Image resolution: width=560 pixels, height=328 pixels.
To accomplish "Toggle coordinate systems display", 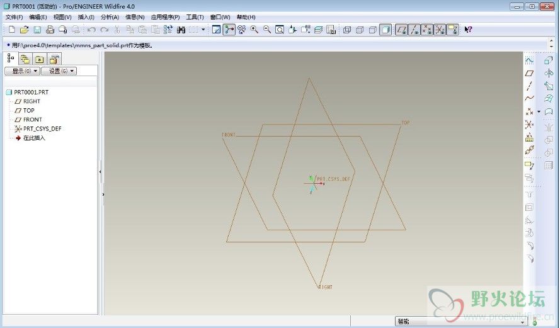I will [x=440, y=30].
